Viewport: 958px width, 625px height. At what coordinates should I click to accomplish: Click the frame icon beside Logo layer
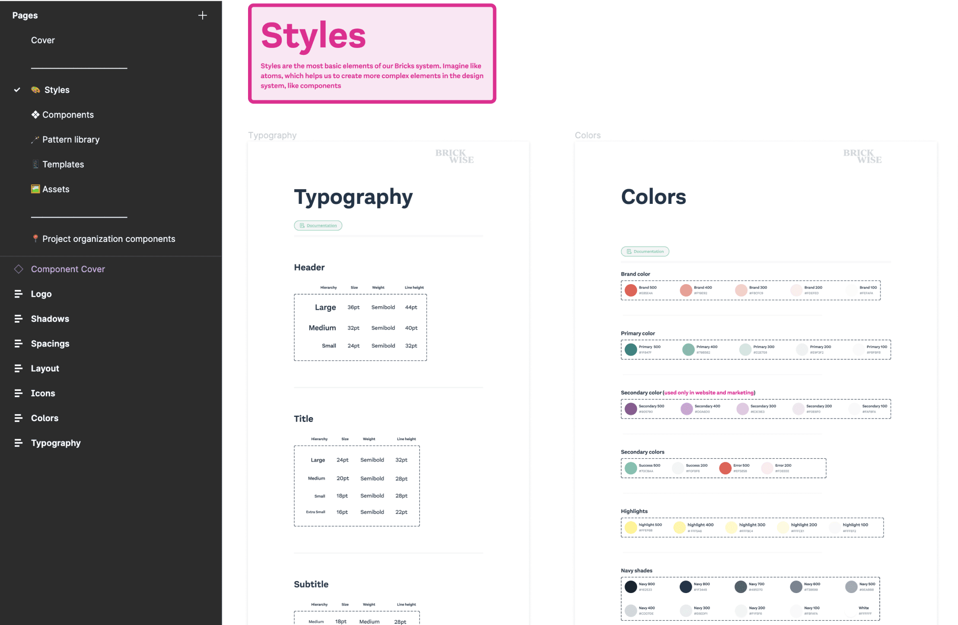click(x=18, y=294)
